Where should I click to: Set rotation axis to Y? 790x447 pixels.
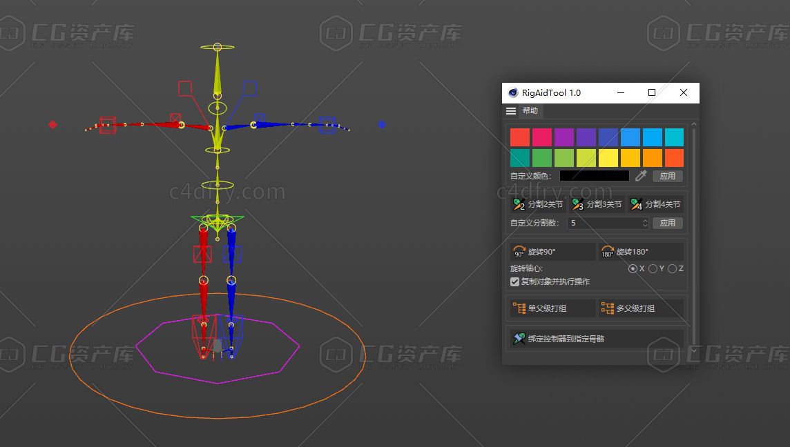(653, 269)
